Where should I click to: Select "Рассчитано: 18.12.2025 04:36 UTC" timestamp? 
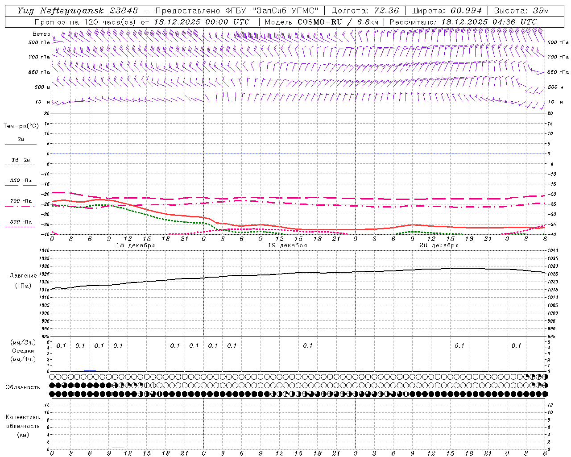(463, 22)
